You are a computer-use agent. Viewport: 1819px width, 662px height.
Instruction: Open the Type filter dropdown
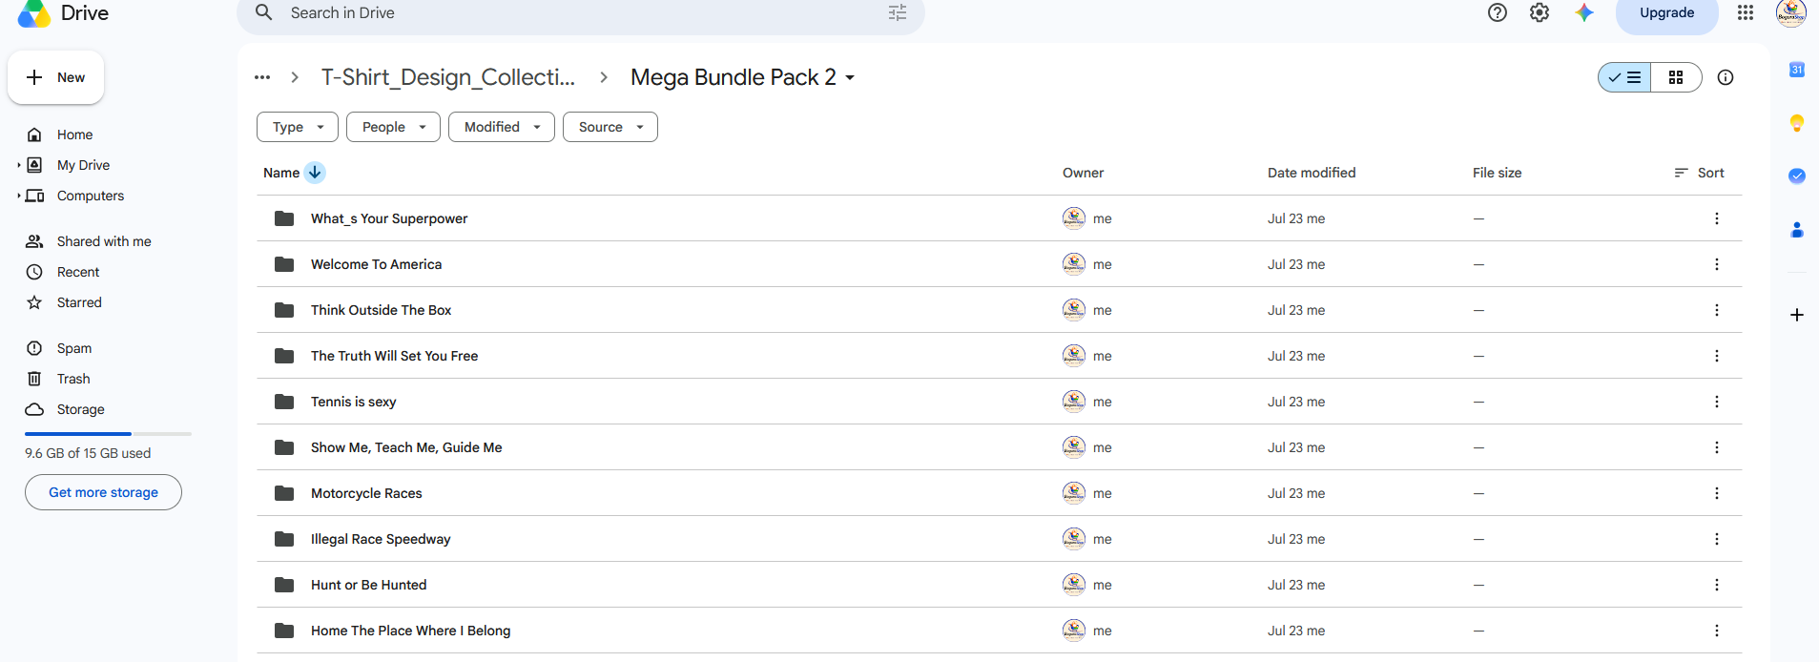298,127
